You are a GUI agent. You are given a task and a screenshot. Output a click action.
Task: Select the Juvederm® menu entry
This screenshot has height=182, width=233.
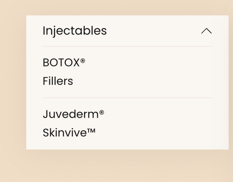point(73,114)
